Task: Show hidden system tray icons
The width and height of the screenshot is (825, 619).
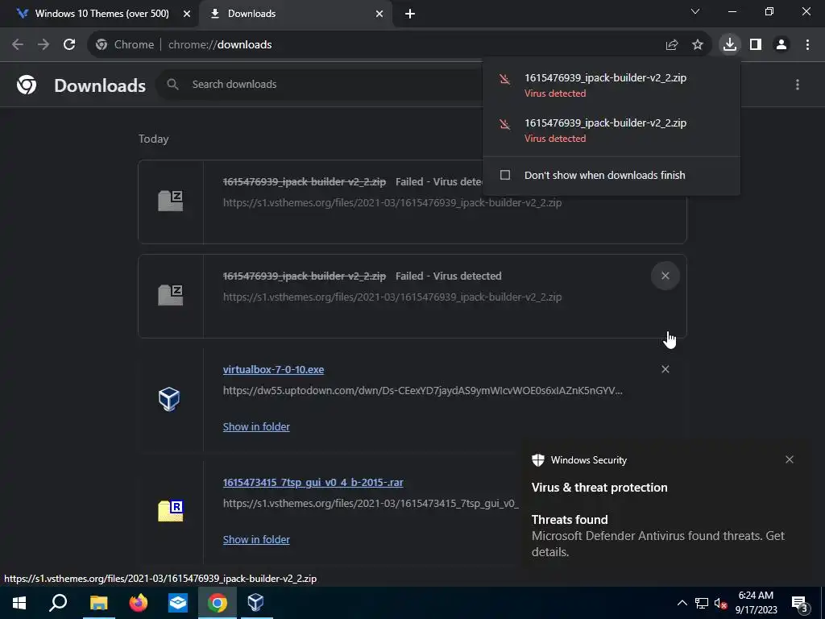Action: point(682,603)
